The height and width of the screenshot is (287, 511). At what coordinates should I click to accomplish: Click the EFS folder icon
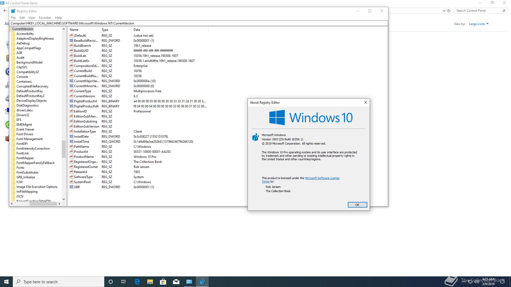click(13, 120)
